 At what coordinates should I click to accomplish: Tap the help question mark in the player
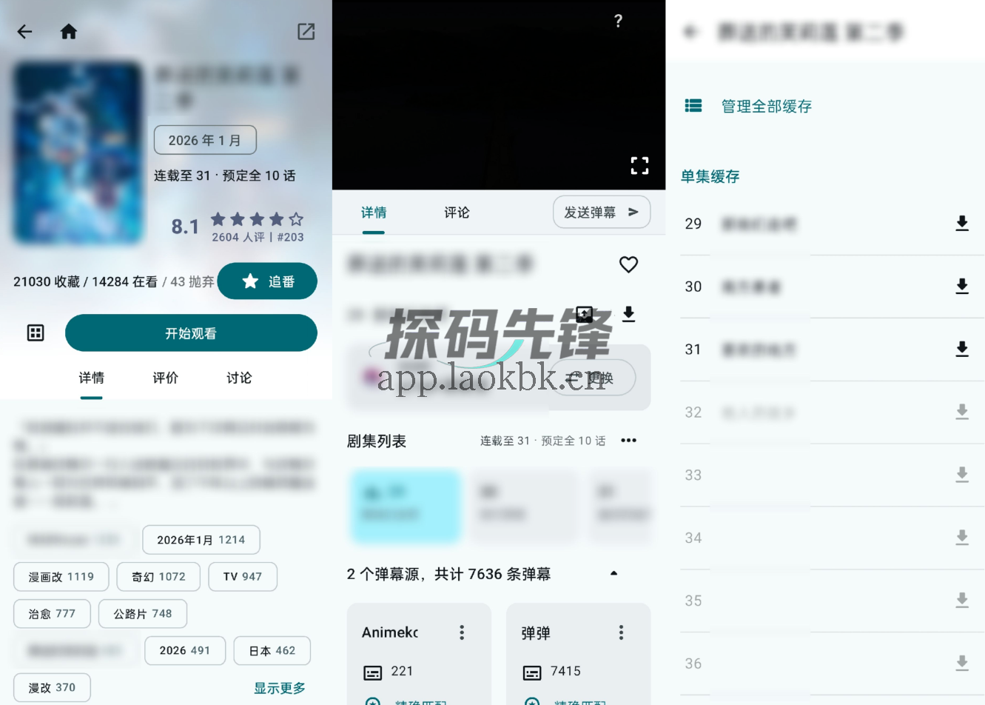[x=619, y=21]
